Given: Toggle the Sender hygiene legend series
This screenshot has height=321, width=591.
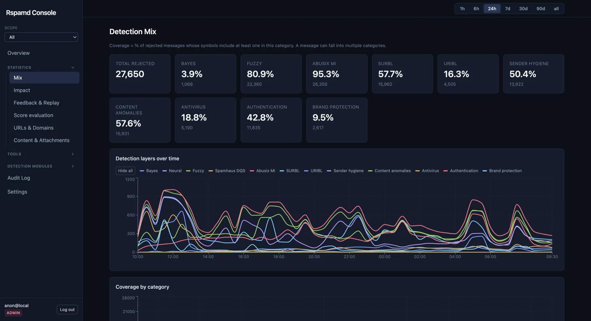Looking at the screenshot, I should pos(345,171).
